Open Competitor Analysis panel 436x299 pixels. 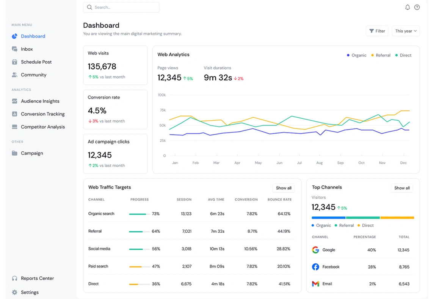click(14, 127)
